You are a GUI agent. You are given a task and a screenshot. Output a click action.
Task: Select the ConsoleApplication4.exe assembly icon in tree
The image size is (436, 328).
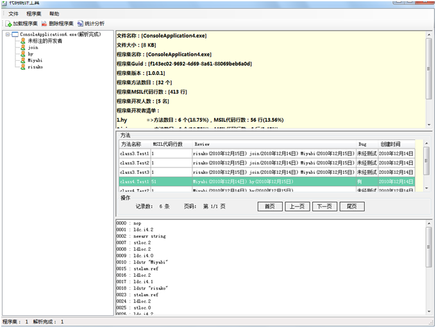[x=15, y=35]
